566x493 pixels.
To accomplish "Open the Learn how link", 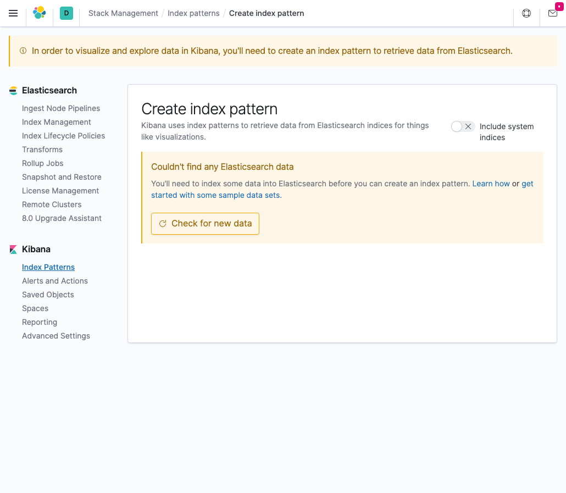I will (491, 184).
